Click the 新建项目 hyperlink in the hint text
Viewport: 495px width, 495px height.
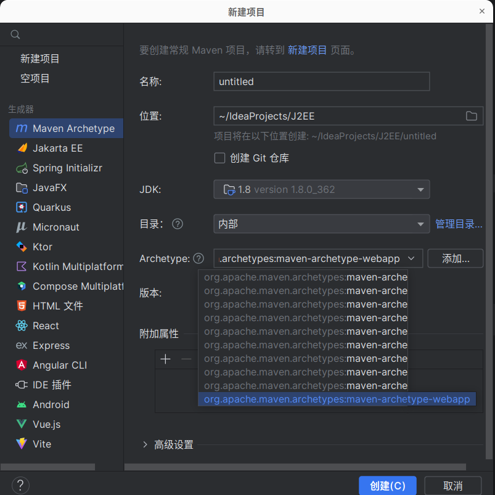307,50
